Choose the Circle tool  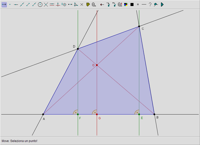tap(40, 4)
